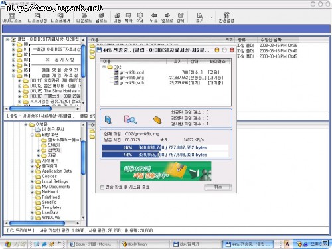Click the 업로드 (upload) toolbar icon
The image size is (332, 249).
101,15
